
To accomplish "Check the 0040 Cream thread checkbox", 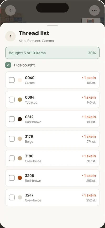I will pyautogui.click(x=12, y=80).
